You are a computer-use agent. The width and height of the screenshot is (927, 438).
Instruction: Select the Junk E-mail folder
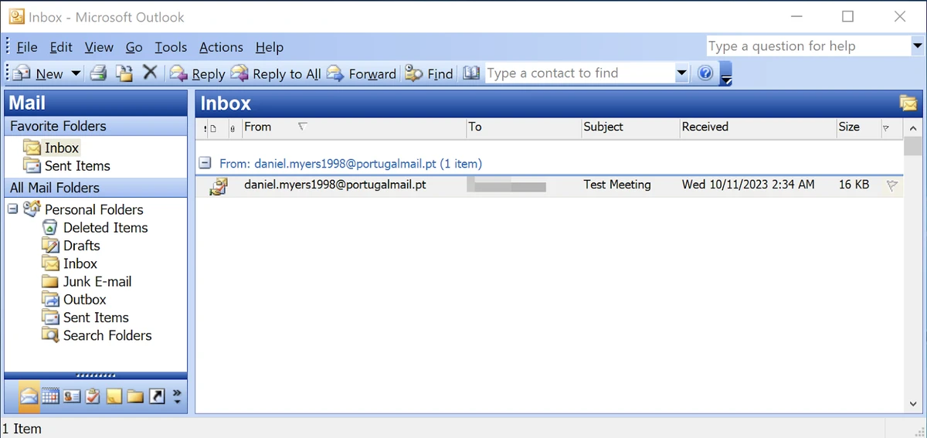tap(97, 281)
